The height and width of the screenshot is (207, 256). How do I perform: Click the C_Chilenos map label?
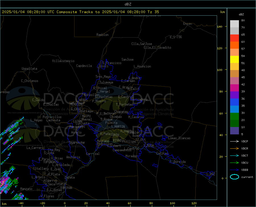[x=30, y=81]
